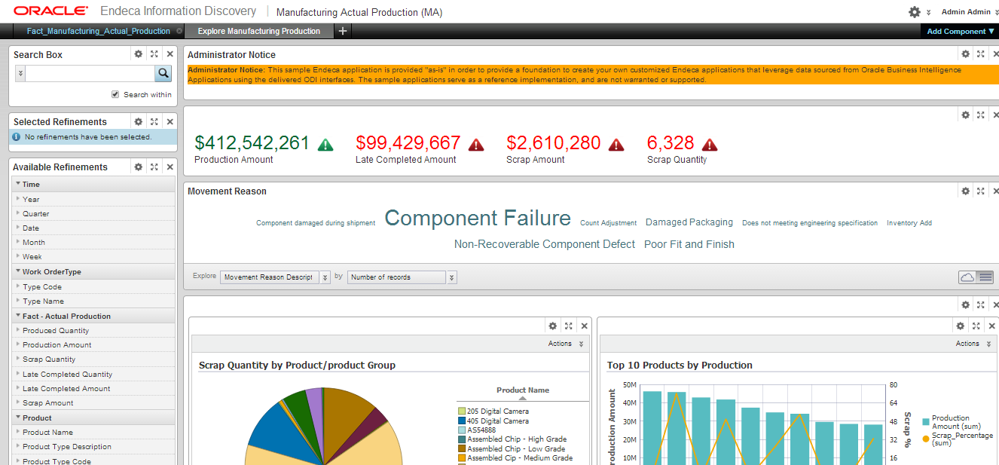Maximize the Selected Refinements panel
The image size is (999, 465).
click(x=154, y=121)
